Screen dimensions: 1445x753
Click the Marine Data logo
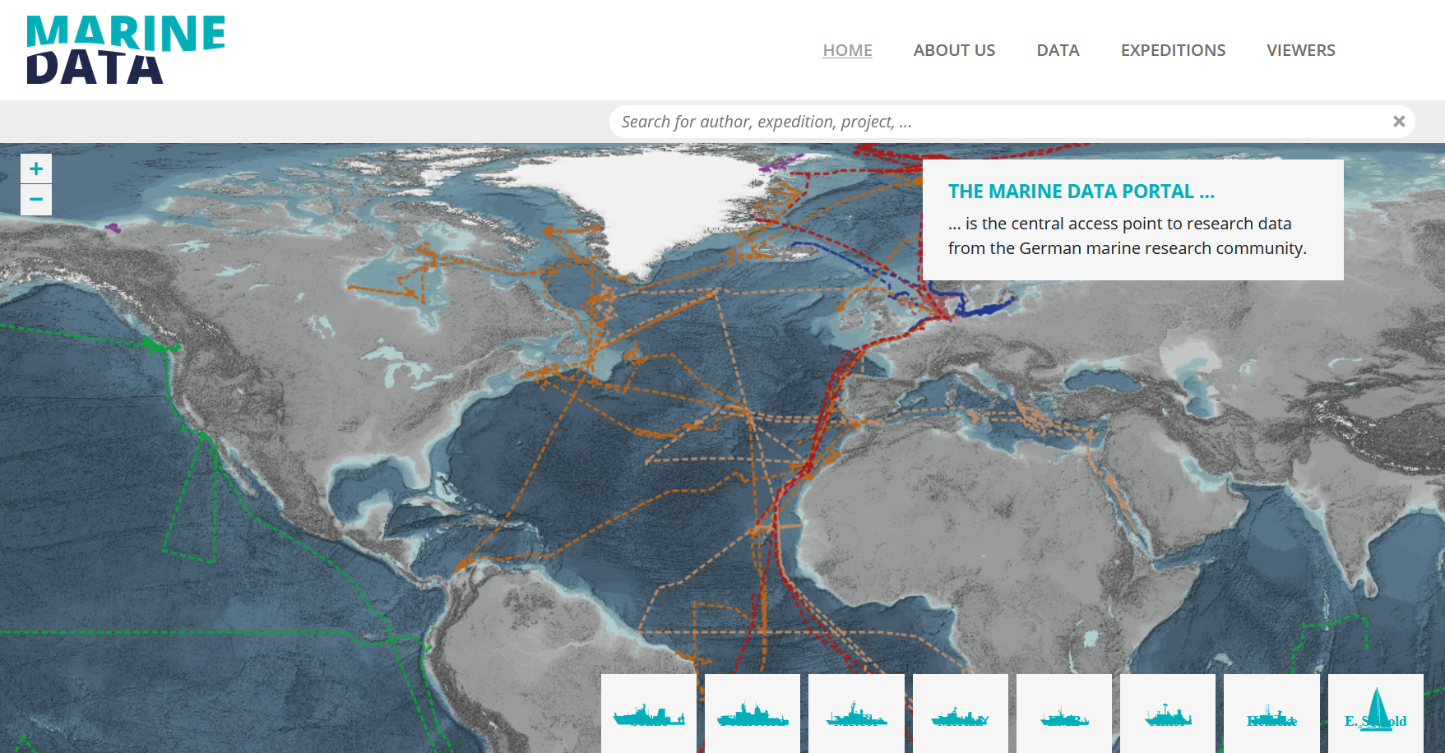(126, 49)
